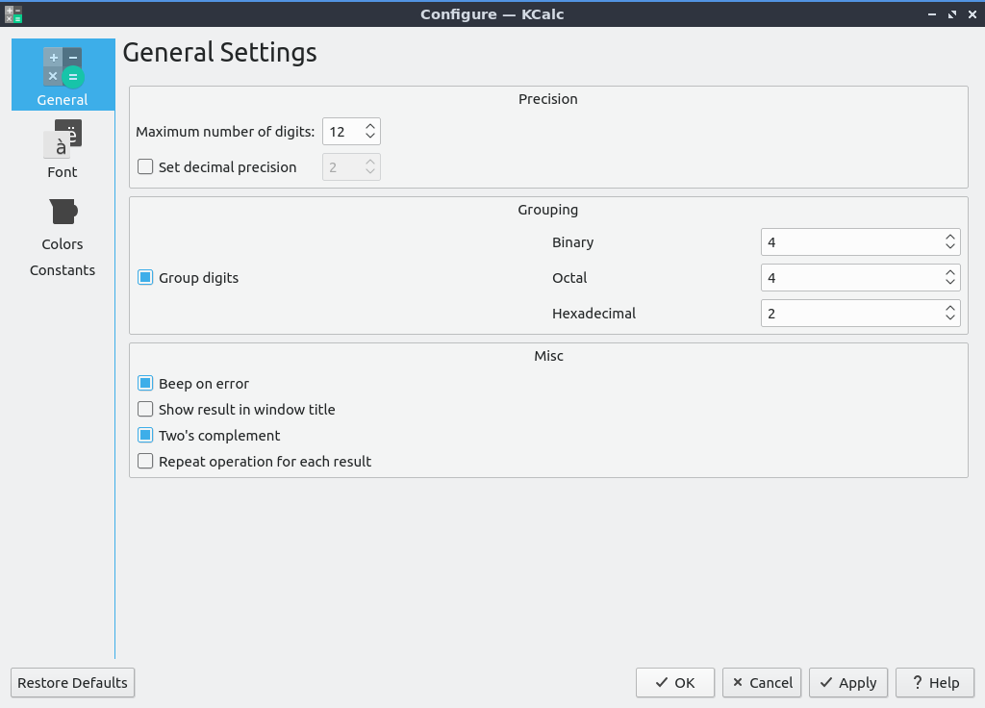Uncheck the Two's complement option

tap(145, 436)
